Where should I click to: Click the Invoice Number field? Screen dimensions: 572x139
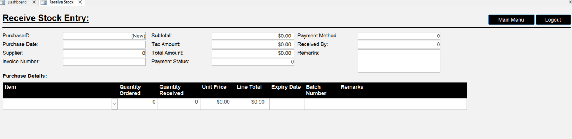tap(104, 62)
